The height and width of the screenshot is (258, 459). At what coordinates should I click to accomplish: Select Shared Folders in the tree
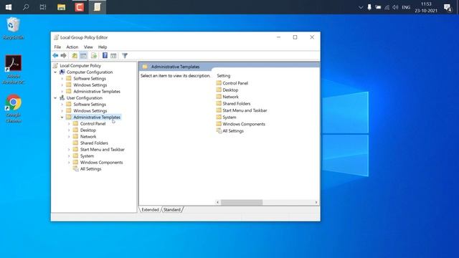(94, 143)
